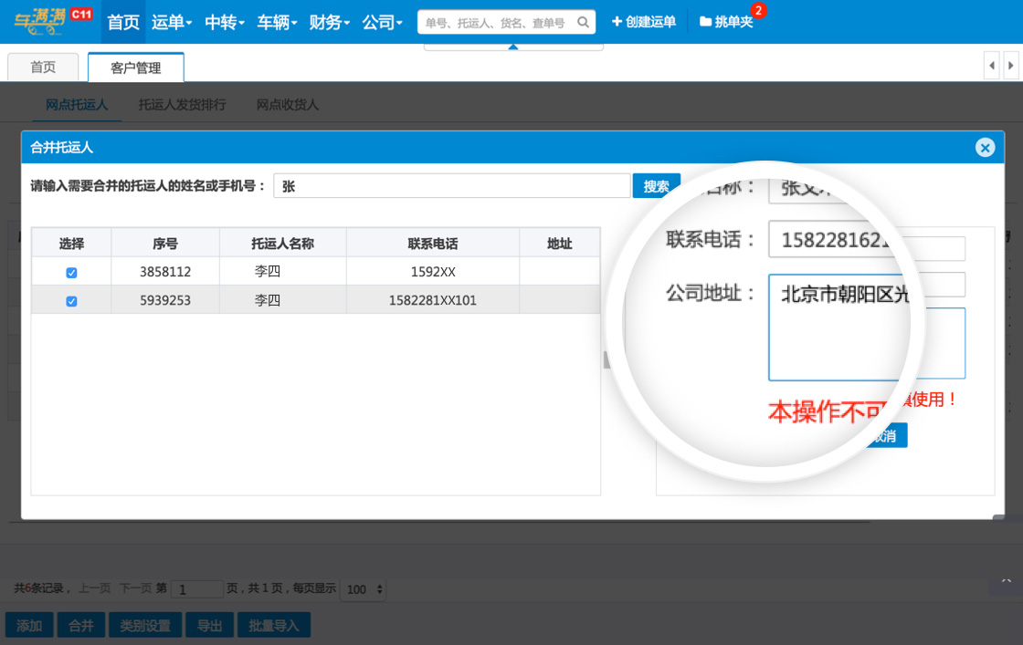
Task: Uncheck the row with number 3858112
Action: [x=71, y=272]
